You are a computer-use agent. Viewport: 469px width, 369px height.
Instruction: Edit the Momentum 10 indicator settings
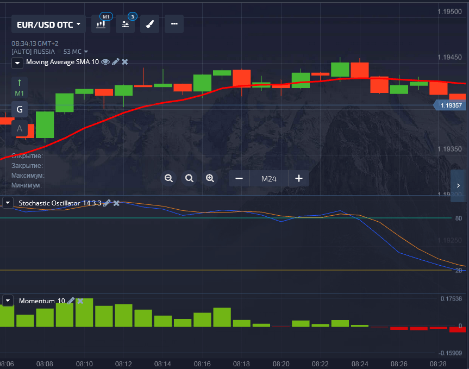click(x=71, y=301)
